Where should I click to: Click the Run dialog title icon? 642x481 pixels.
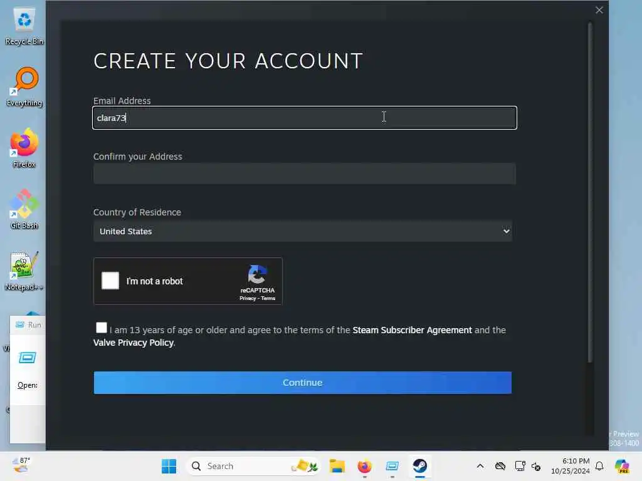tap(19, 324)
